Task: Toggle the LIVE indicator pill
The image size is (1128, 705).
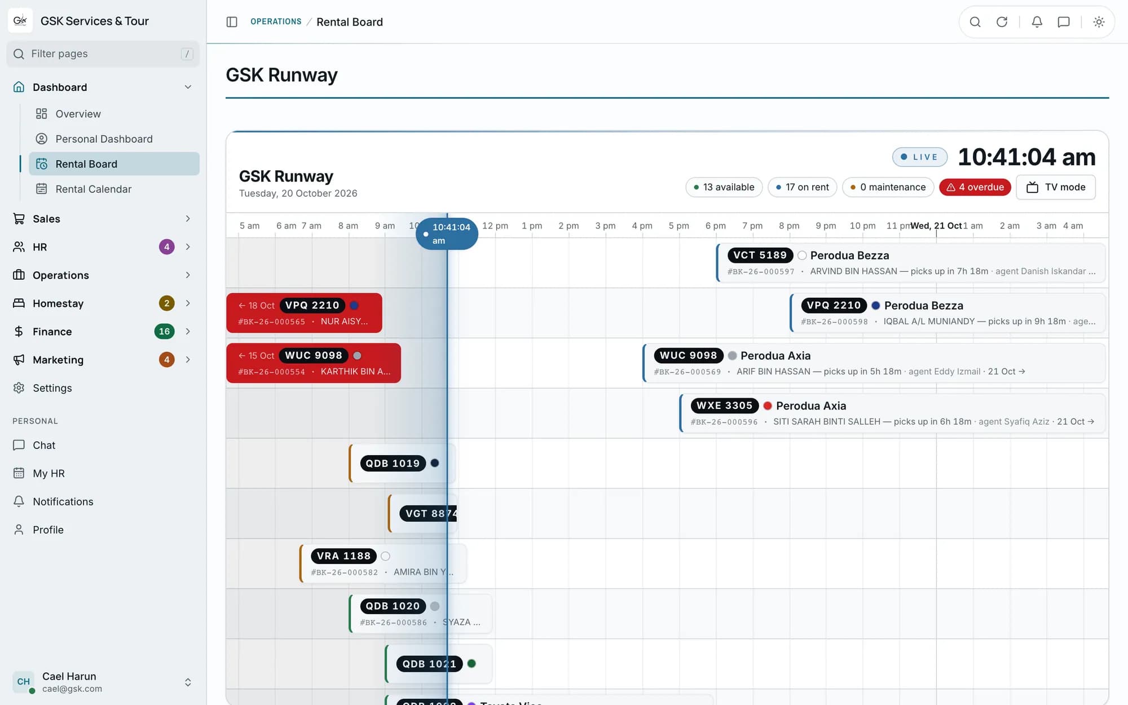Action: (919, 157)
